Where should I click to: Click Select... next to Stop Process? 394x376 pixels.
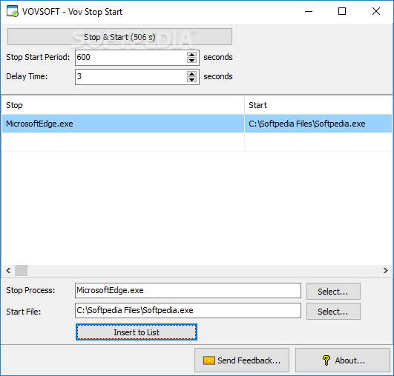point(333,292)
